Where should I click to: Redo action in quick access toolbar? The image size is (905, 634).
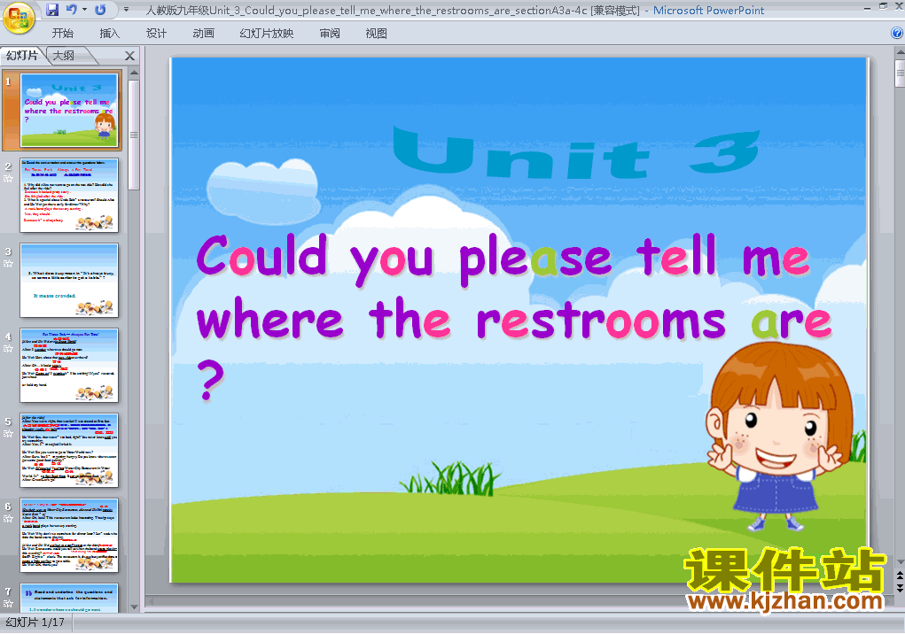(100, 9)
